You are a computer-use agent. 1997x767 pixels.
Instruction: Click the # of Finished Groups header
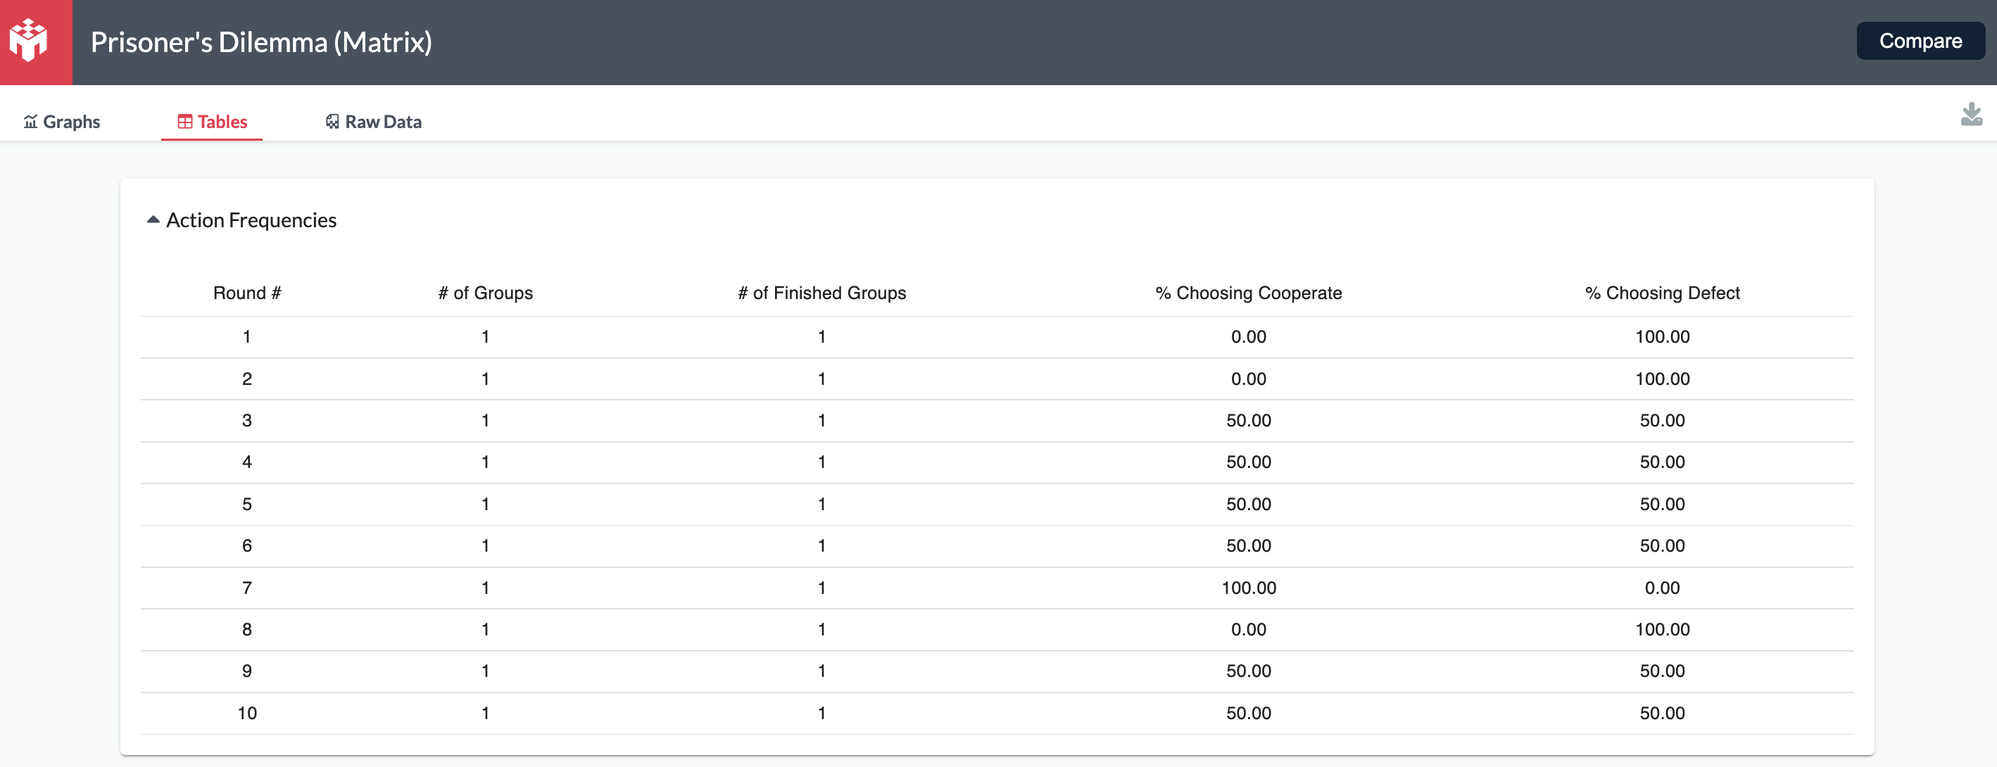(x=821, y=293)
